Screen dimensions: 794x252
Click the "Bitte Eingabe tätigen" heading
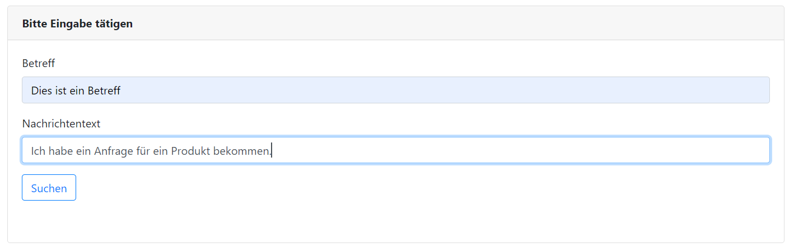77,24
